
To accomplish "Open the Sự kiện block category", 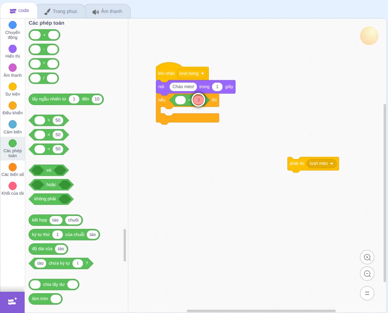I will coord(13,89).
